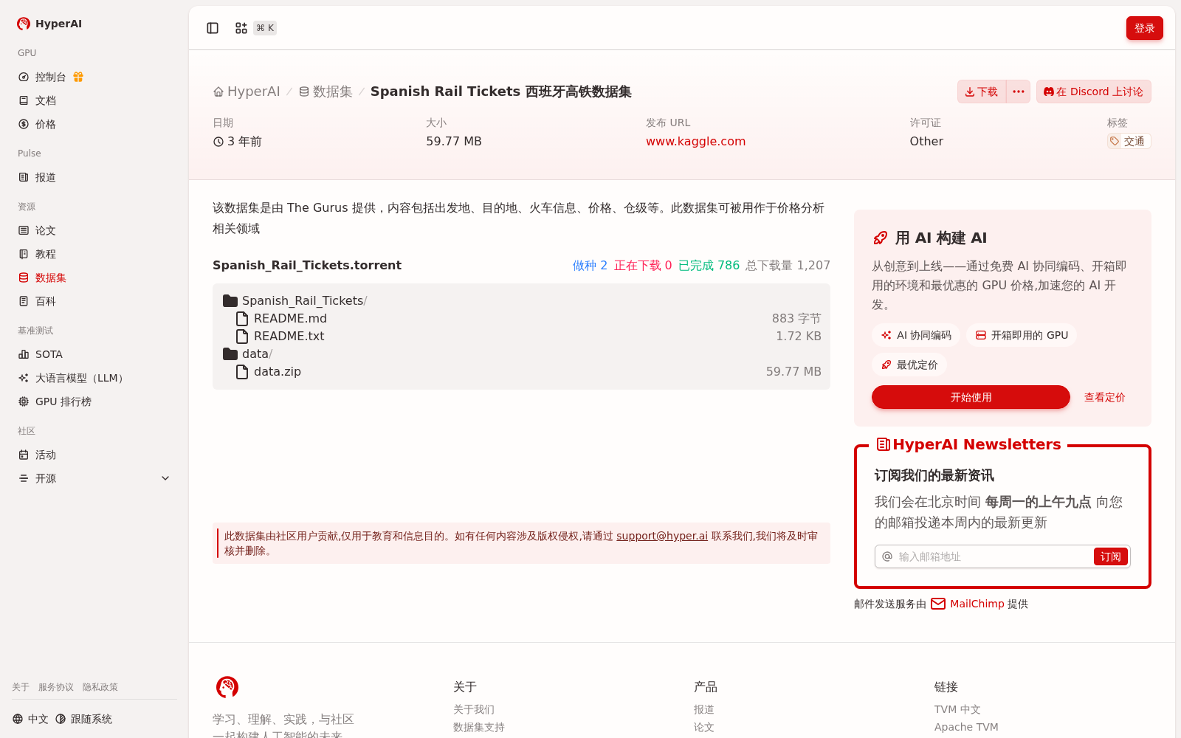
Task: Click the newsletter icon beside HyperAI Newsletters
Action: (883, 444)
